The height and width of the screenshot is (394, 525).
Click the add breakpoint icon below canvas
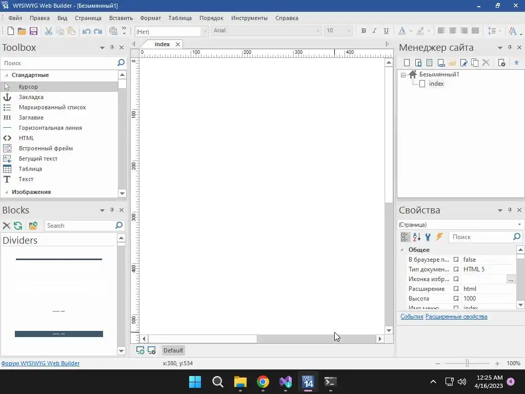coord(140,350)
